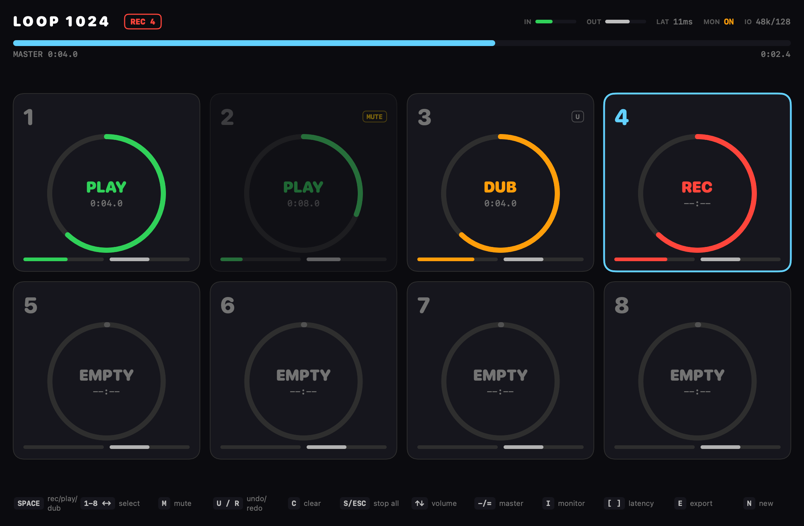804x526 pixels.
Task: Click the 1–8 arrows select key hint
Action: (98, 503)
